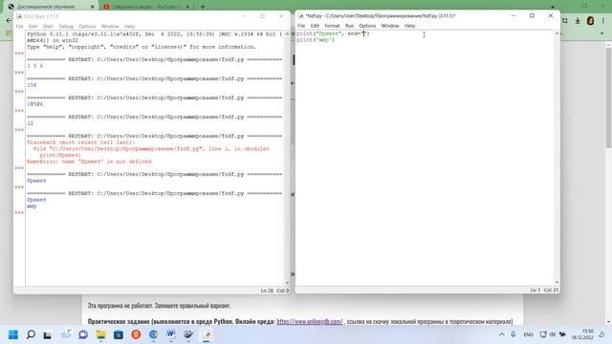Image resolution: width=612 pixels, height=344 pixels.
Task: Follow the onlinegdb.com link
Action: [x=310, y=322]
